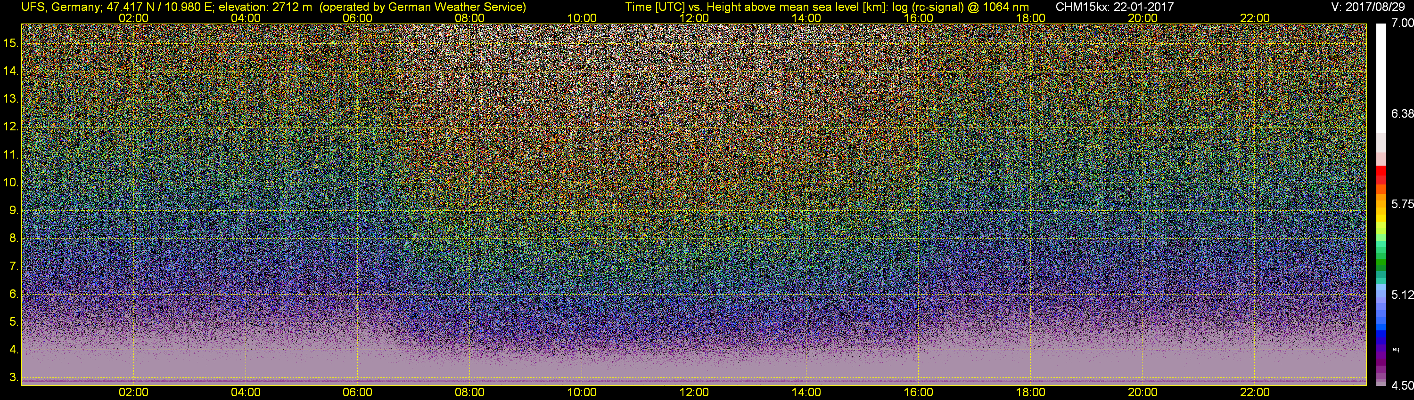1414x400 pixels.
Task: Click the "5.75" colorbar value
Action: (1403, 204)
